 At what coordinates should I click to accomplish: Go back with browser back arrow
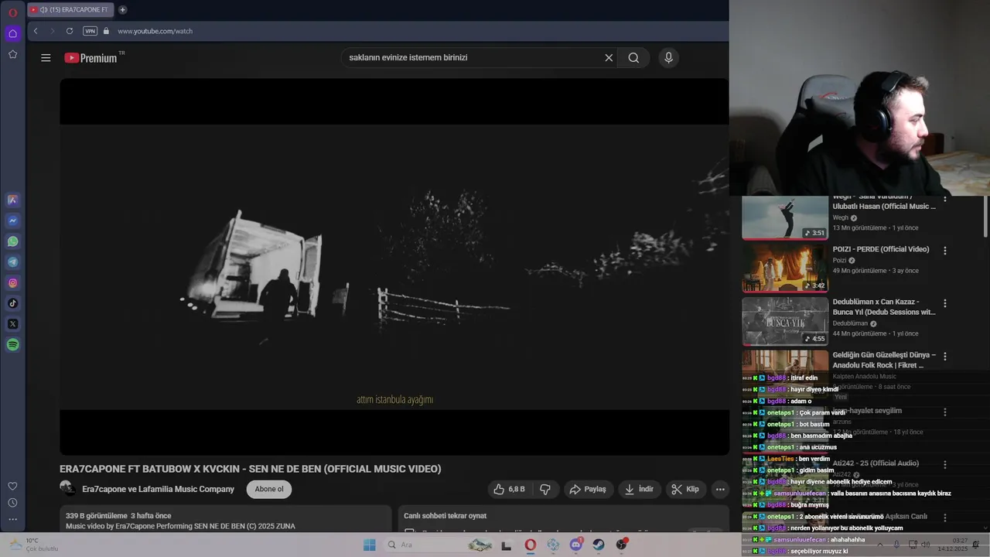(36, 31)
